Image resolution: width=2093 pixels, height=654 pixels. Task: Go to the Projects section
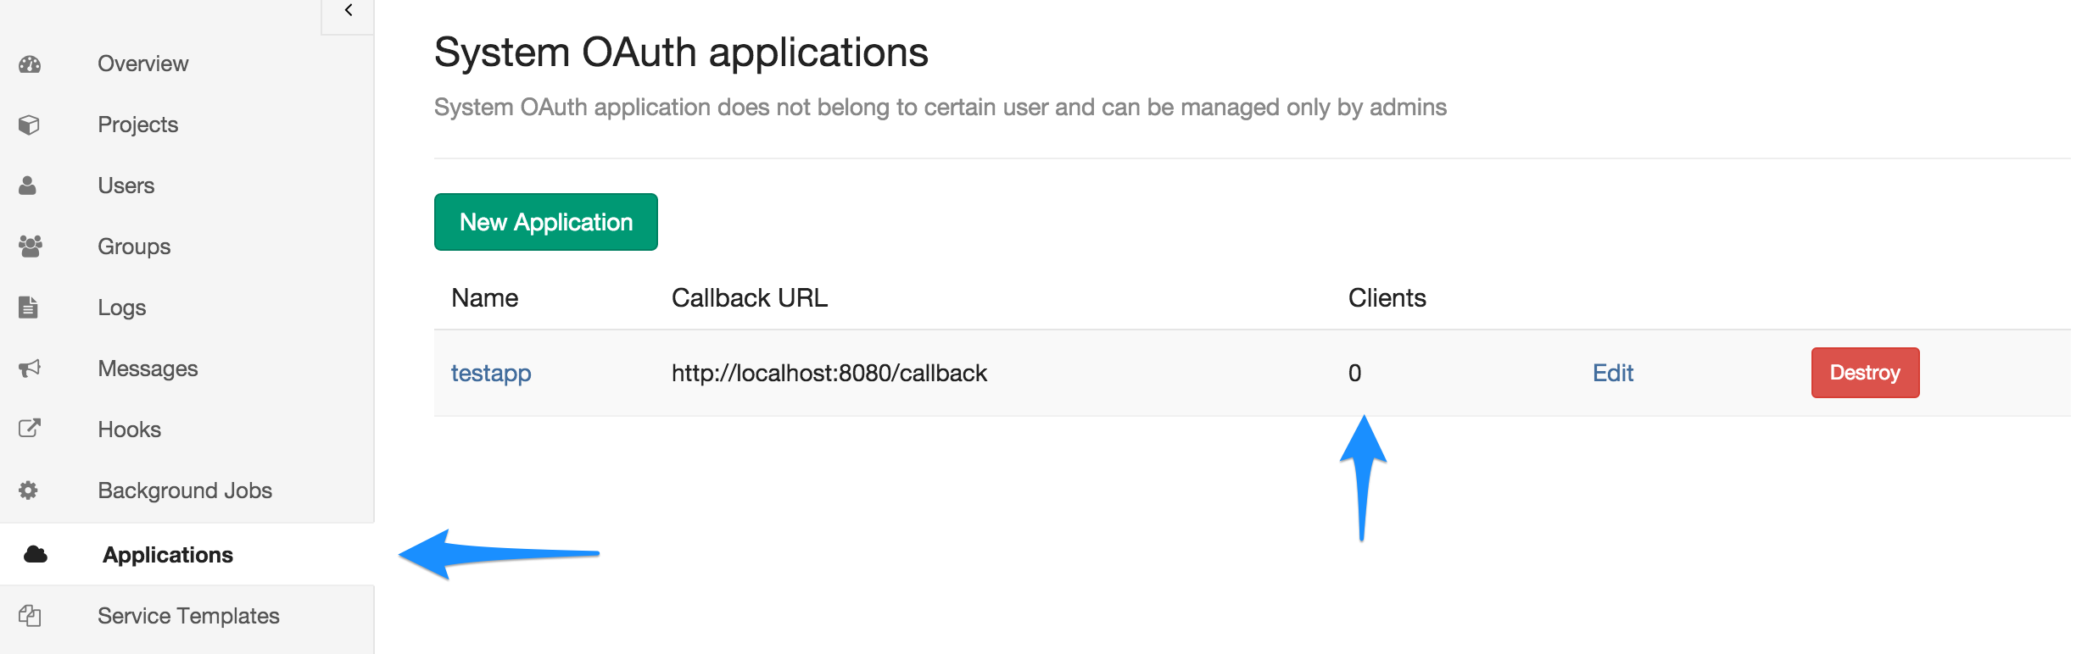137,125
